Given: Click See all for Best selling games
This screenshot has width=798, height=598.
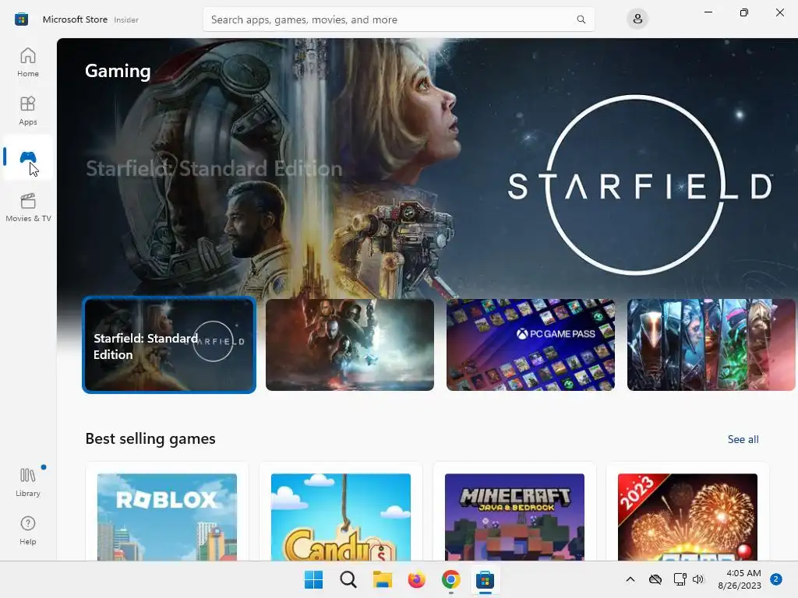Looking at the screenshot, I should [743, 439].
